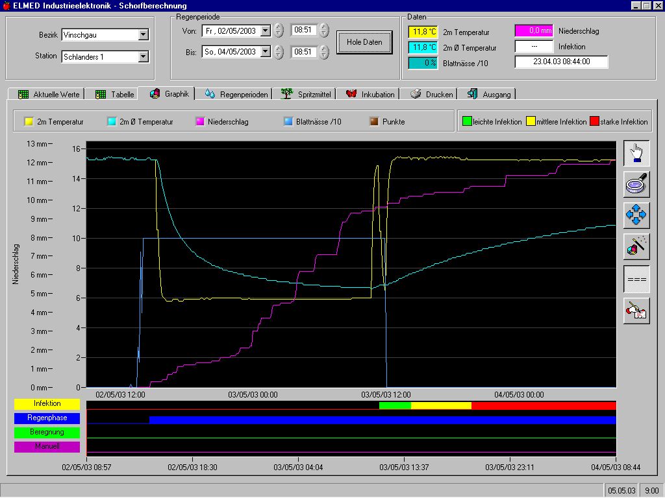Open the magic wand chart wizard

coord(636,247)
